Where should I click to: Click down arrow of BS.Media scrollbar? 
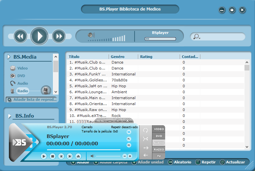(56, 92)
